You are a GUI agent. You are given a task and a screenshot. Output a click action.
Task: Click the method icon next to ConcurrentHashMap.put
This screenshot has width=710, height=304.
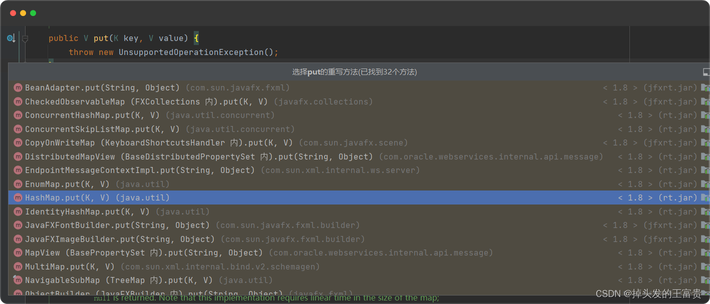tap(18, 115)
